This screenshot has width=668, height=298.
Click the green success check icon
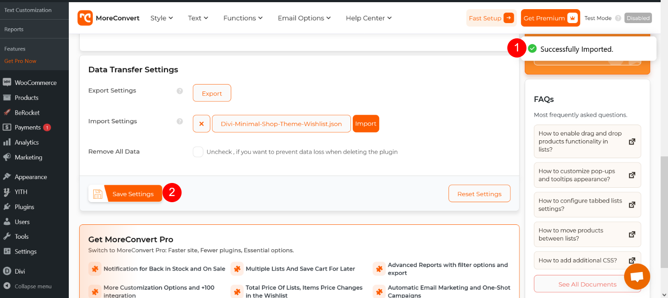[x=532, y=49]
